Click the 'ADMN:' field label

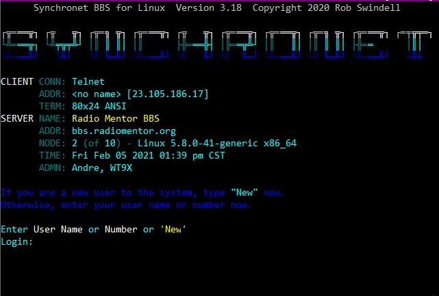tap(52, 167)
